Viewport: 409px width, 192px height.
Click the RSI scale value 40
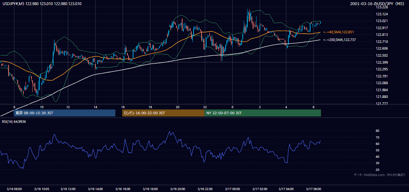[x=377, y=157]
